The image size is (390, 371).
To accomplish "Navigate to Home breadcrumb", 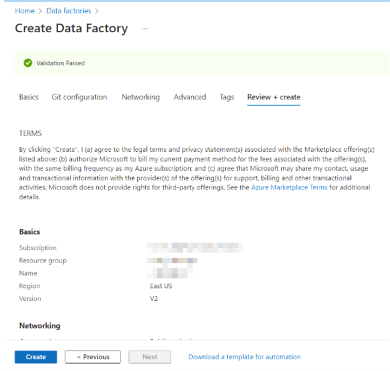I will [25, 11].
